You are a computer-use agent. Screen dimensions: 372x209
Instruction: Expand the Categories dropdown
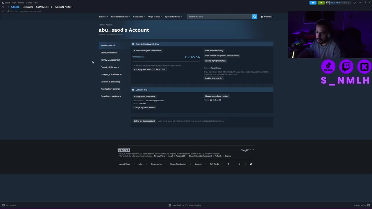139,17
